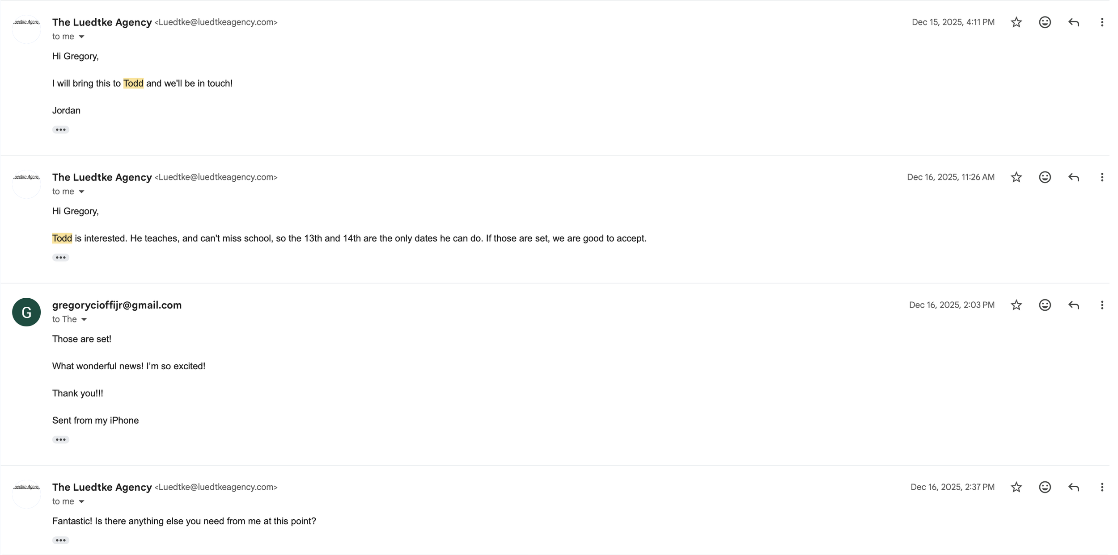The width and height of the screenshot is (1118, 555).
Task: Show trimmed content below 'Sent from my iPhone'
Action: [x=61, y=440]
